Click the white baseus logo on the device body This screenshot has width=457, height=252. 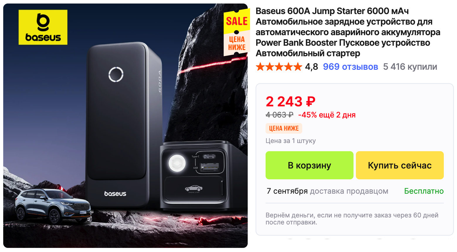pos(115,194)
